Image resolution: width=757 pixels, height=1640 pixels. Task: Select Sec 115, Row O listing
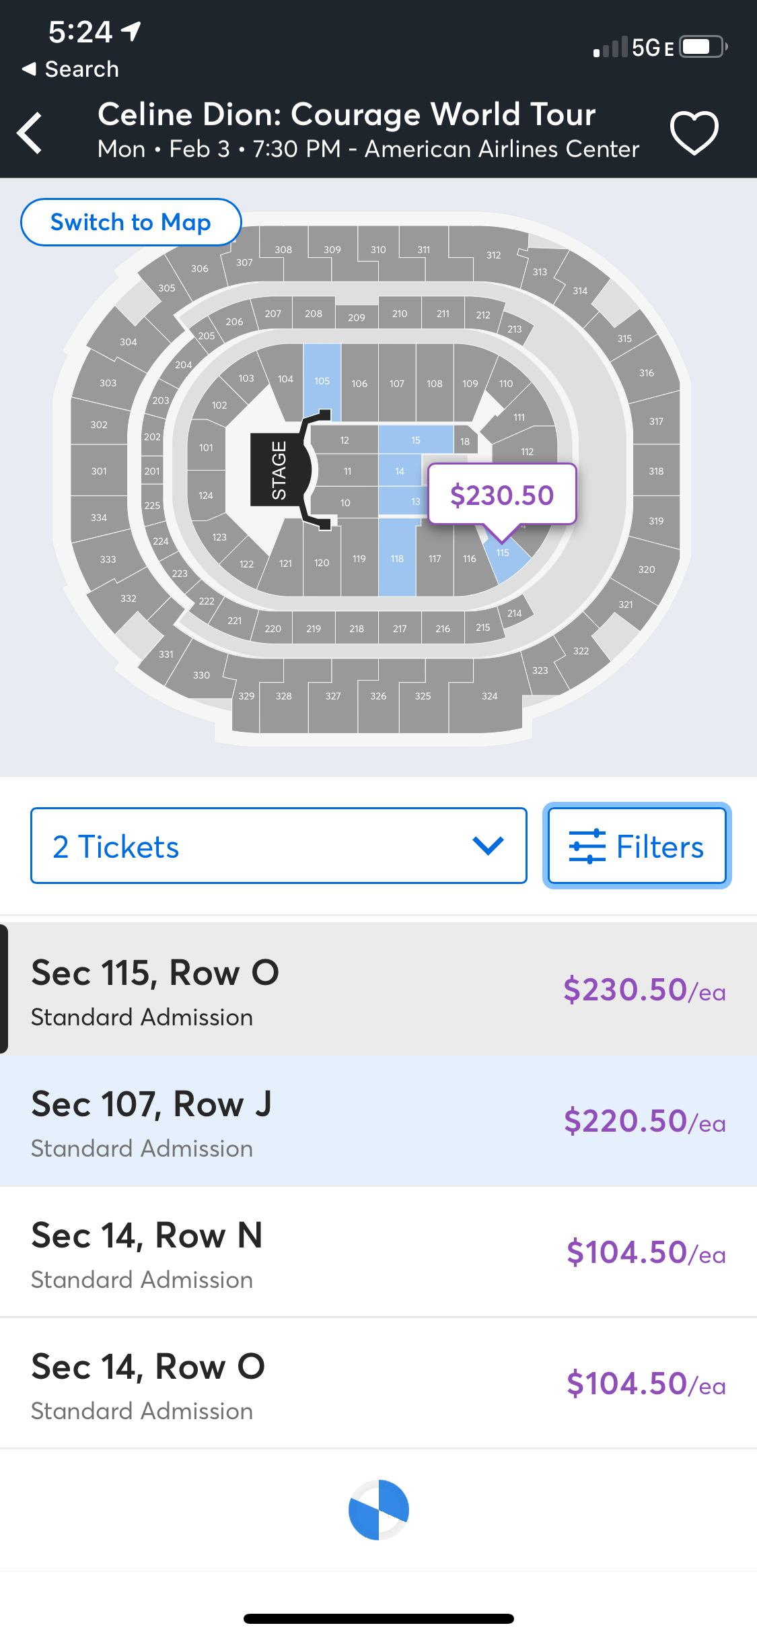pos(378,989)
